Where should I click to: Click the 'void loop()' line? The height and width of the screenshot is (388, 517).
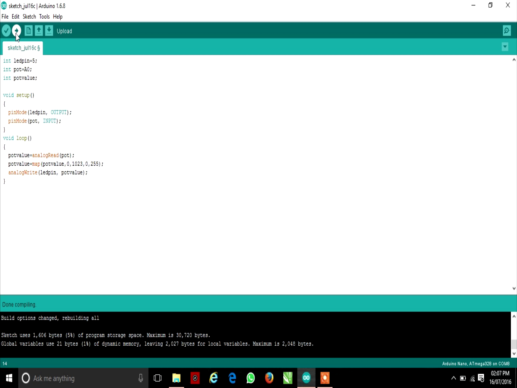[18, 138]
